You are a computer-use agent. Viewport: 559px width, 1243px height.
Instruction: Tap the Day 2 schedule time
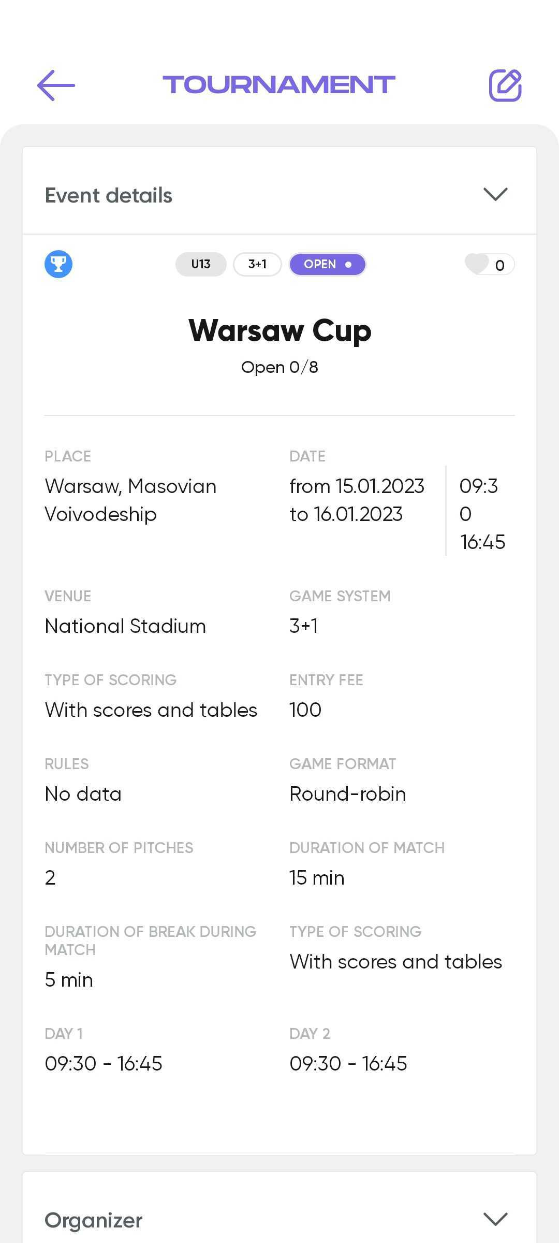(348, 1063)
